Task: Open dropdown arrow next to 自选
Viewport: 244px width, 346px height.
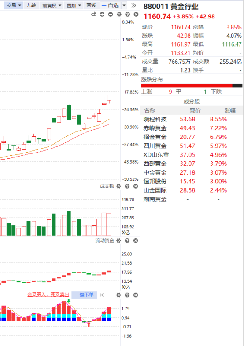Action: pyautogui.click(x=125, y=6)
